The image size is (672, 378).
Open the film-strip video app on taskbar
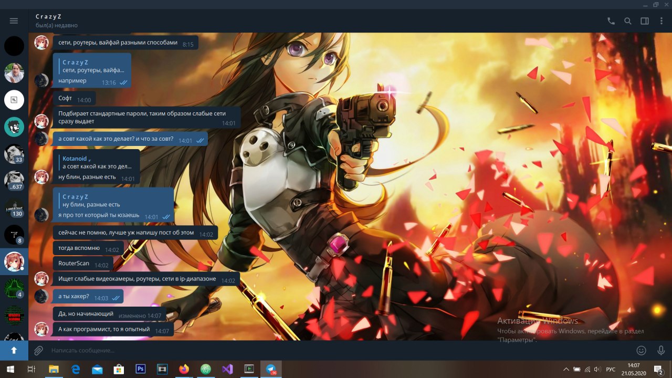tap(162, 369)
